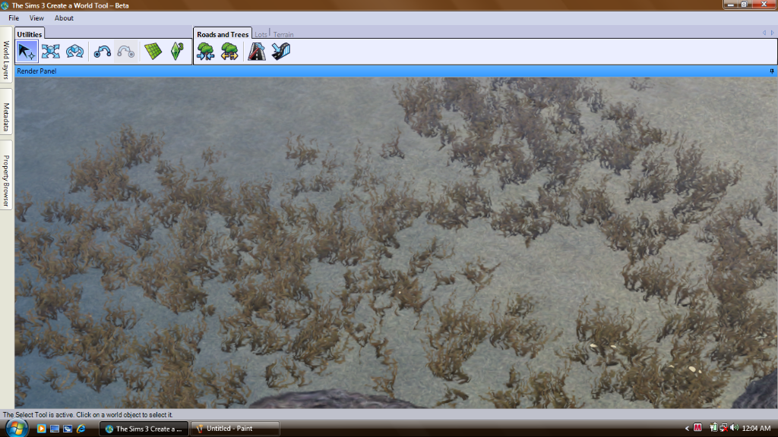Image resolution: width=778 pixels, height=437 pixels.
Task: Click Switch between windows Quick Launch icon
Action: 68,429
